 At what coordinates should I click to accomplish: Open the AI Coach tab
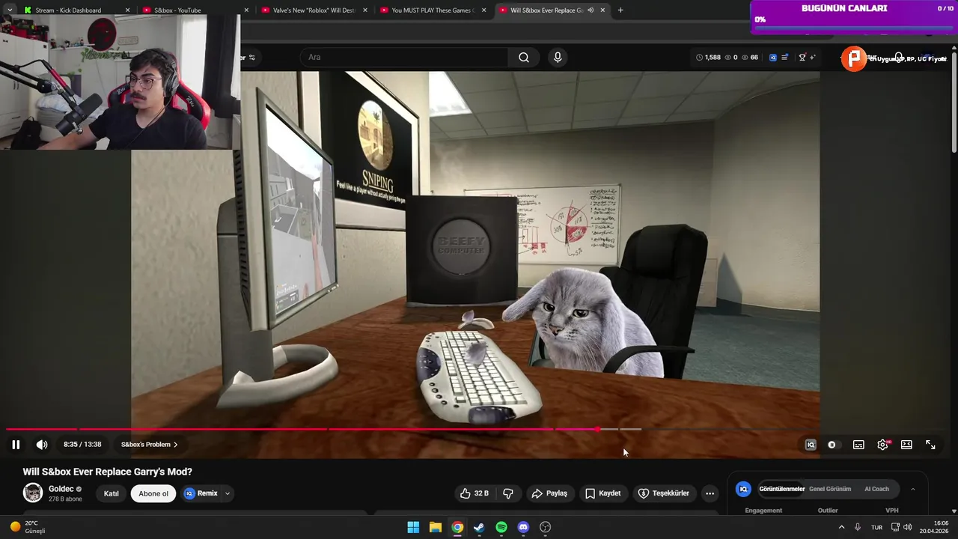[876, 489]
